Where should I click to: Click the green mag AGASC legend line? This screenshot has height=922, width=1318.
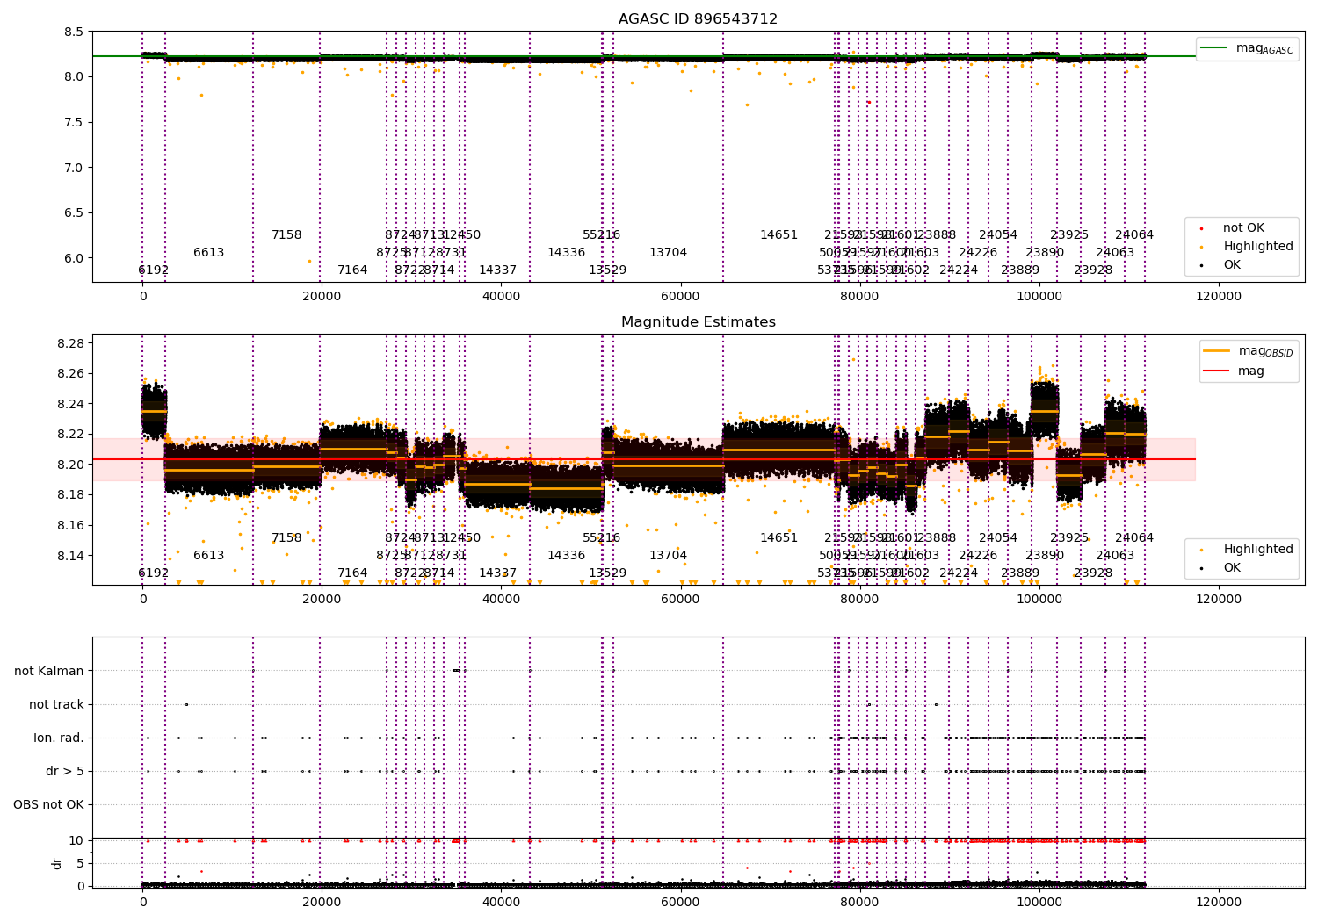click(x=1215, y=48)
